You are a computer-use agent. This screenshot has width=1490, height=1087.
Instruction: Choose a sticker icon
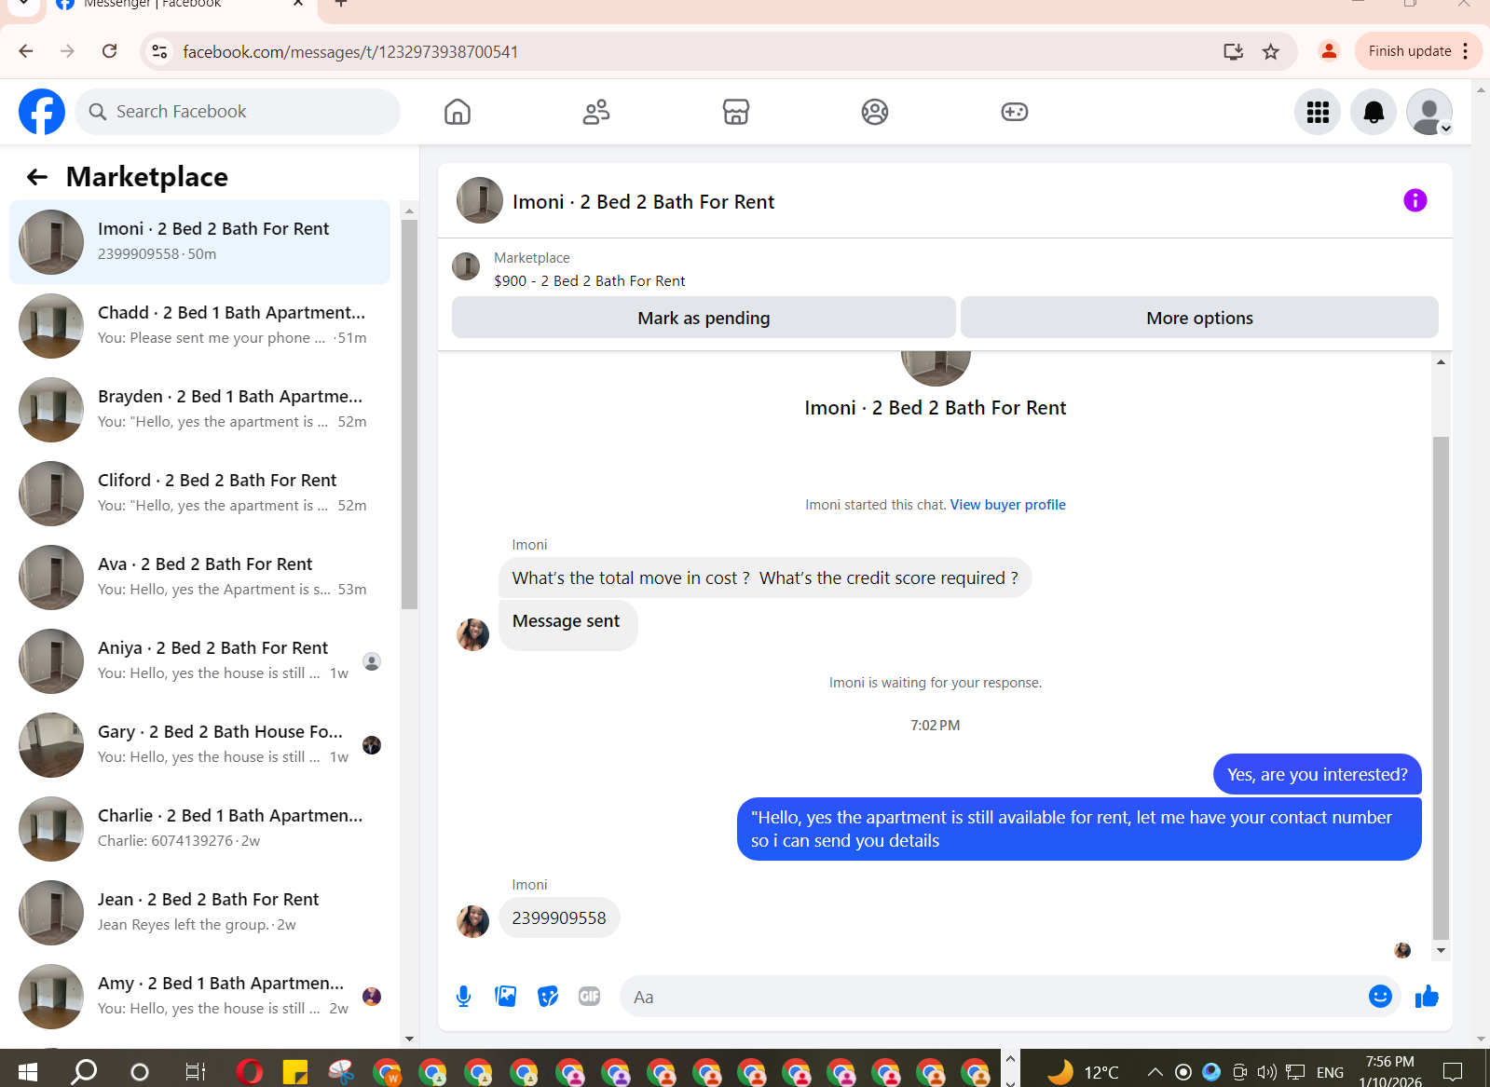click(548, 997)
